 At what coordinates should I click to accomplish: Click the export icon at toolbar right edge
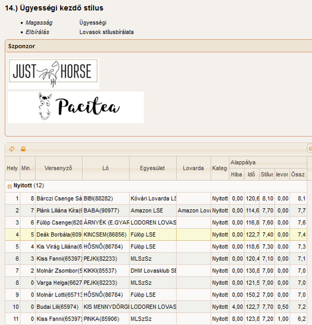click(x=309, y=149)
